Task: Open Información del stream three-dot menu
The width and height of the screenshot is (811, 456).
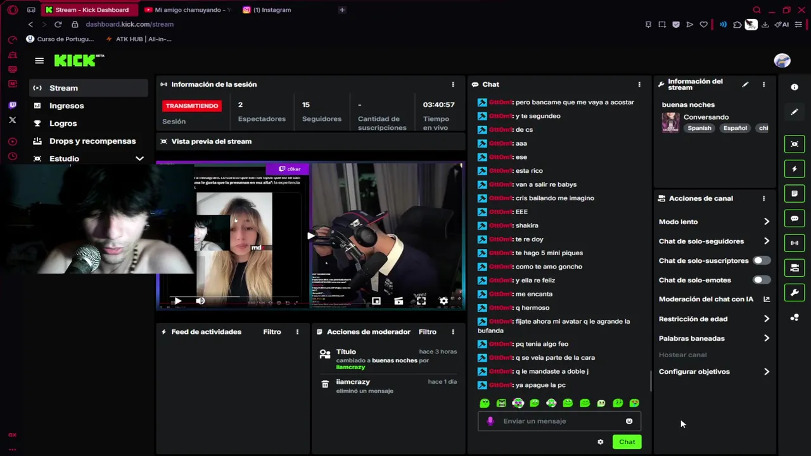Action: click(x=763, y=84)
